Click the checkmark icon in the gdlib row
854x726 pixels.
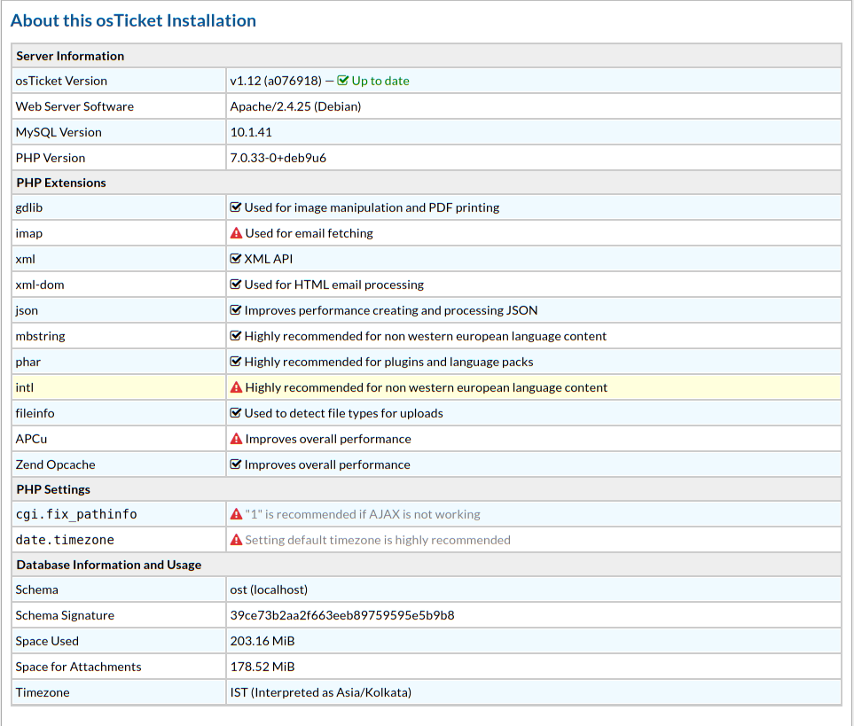(x=236, y=207)
